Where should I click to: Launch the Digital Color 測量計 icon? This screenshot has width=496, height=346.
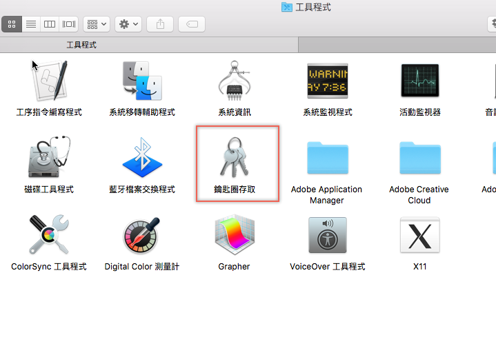(142, 234)
